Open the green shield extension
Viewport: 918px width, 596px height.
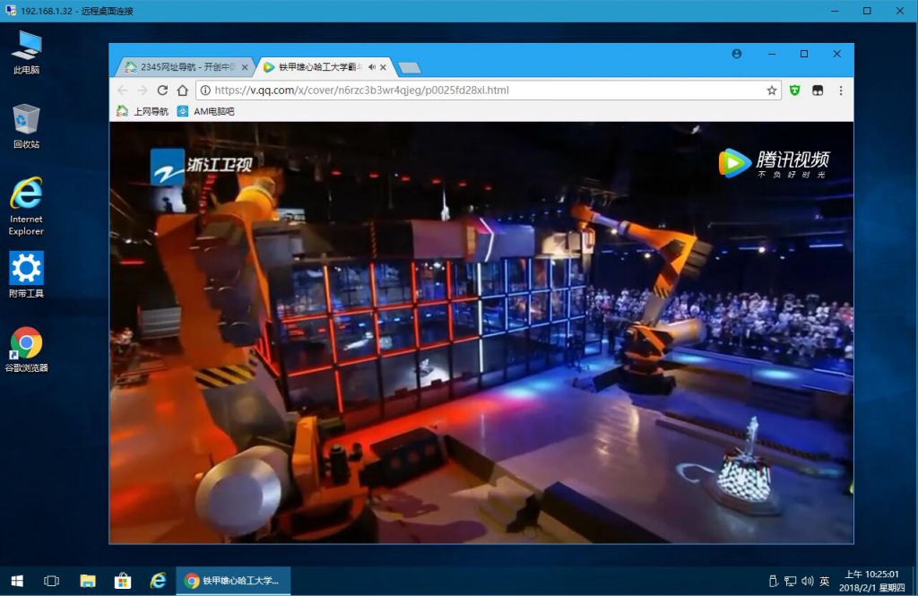tap(794, 91)
